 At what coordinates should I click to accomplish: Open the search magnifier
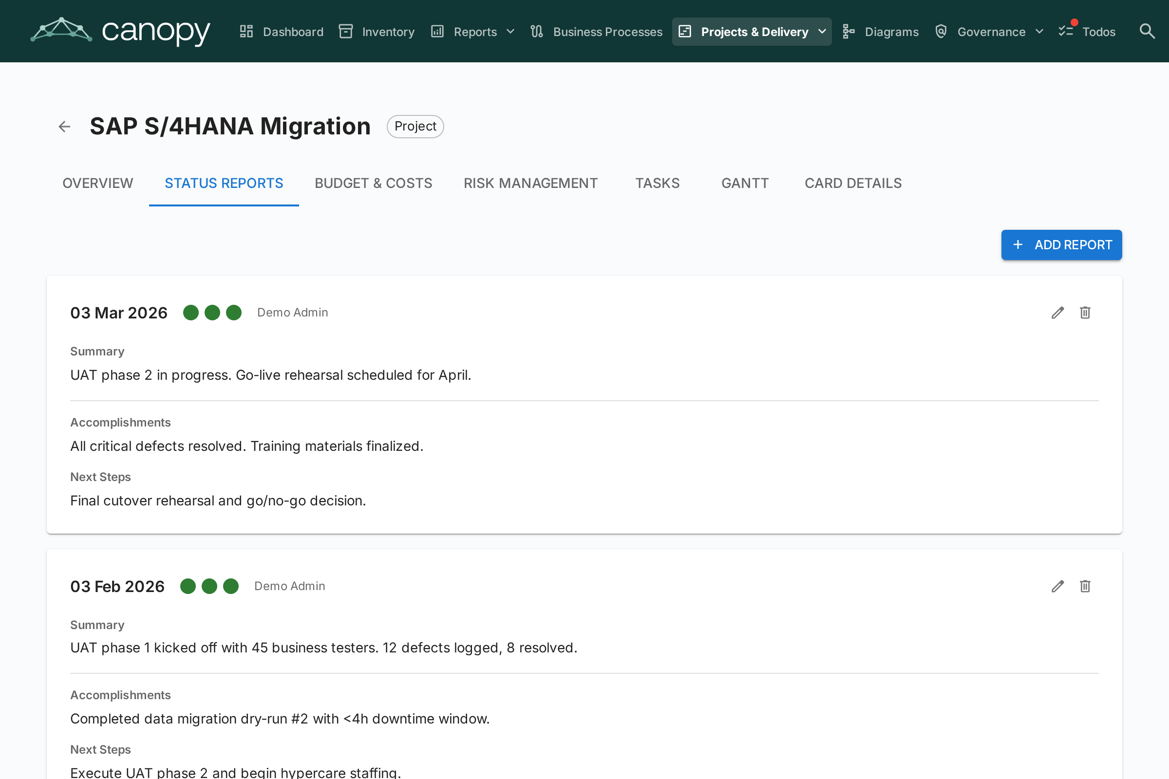pos(1147,31)
